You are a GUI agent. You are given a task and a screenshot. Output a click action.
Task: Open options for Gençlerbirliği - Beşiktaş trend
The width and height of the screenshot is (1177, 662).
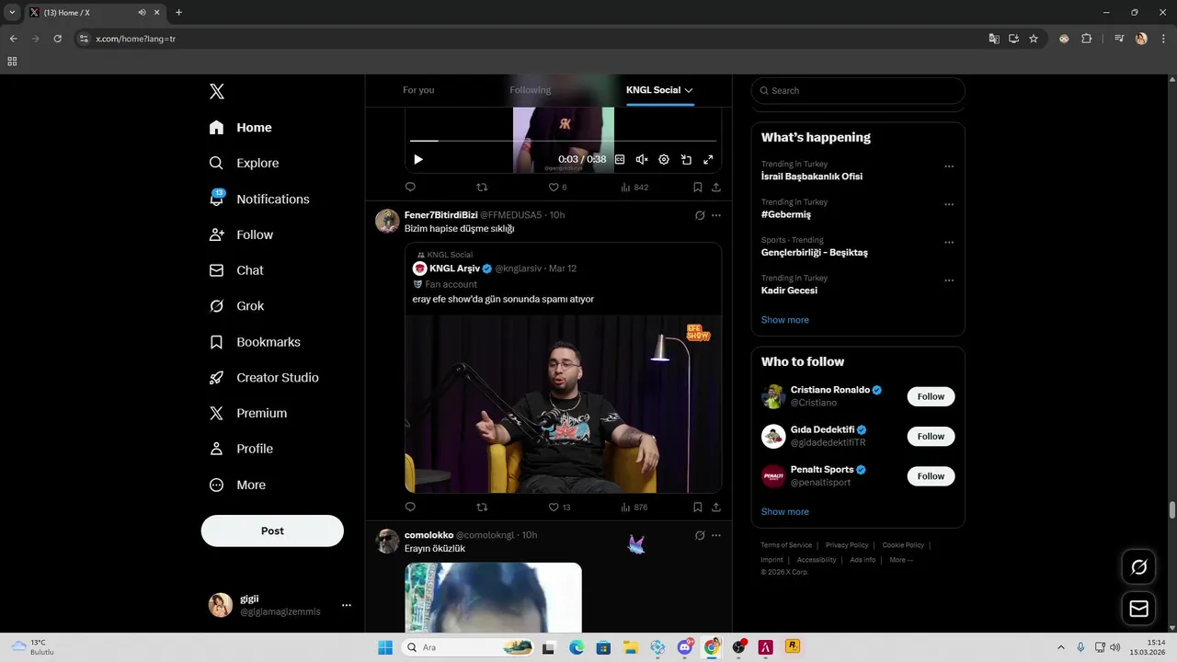(x=949, y=243)
